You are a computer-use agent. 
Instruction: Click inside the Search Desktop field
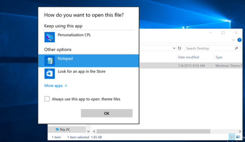[212, 48]
